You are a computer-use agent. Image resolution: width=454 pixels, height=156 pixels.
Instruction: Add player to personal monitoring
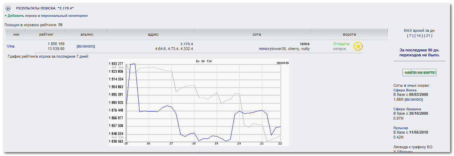point(46,16)
